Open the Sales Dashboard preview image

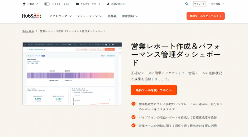[72, 74]
